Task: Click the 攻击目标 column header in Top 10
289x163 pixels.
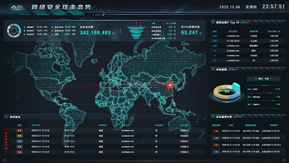Action: 233,31
